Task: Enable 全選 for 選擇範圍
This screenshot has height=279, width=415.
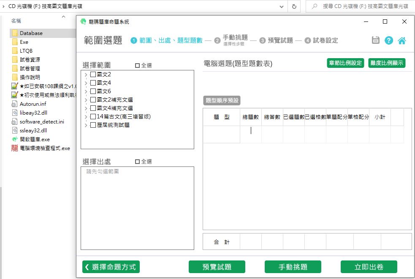Action: click(138, 65)
